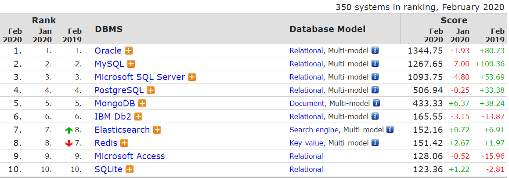Click the score value 152.16
This screenshot has height=178, width=509.
(428, 130)
